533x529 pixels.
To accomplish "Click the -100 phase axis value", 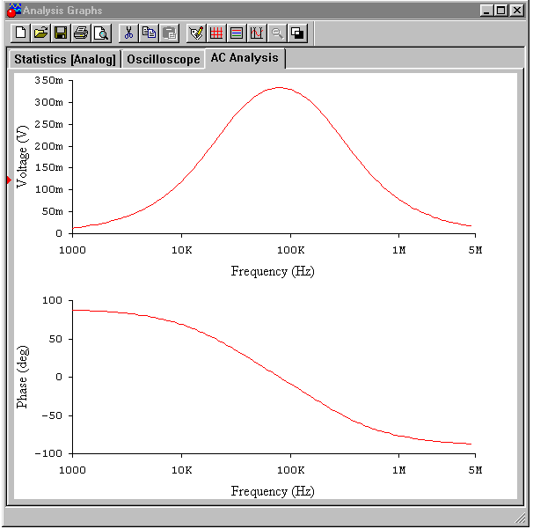I will [x=48, y=453].
